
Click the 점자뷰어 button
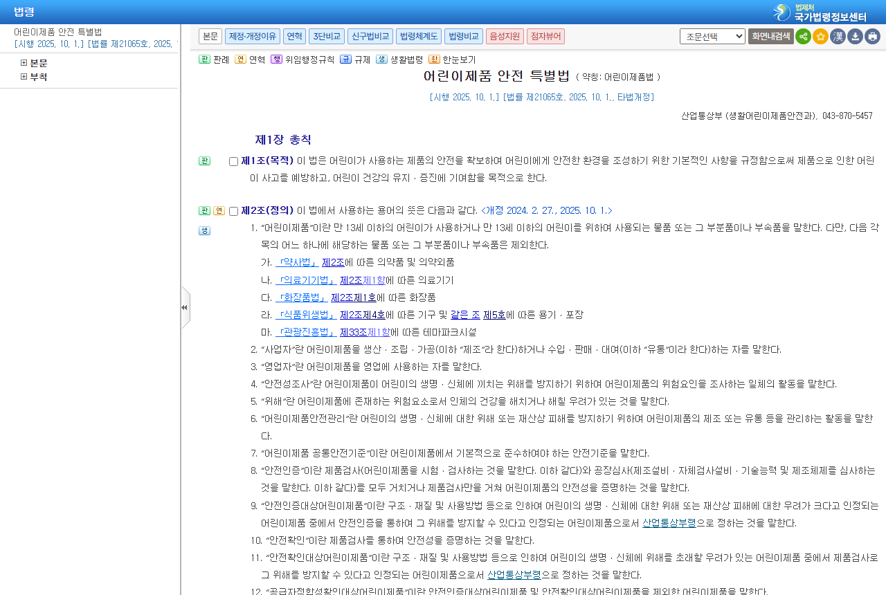545,36
